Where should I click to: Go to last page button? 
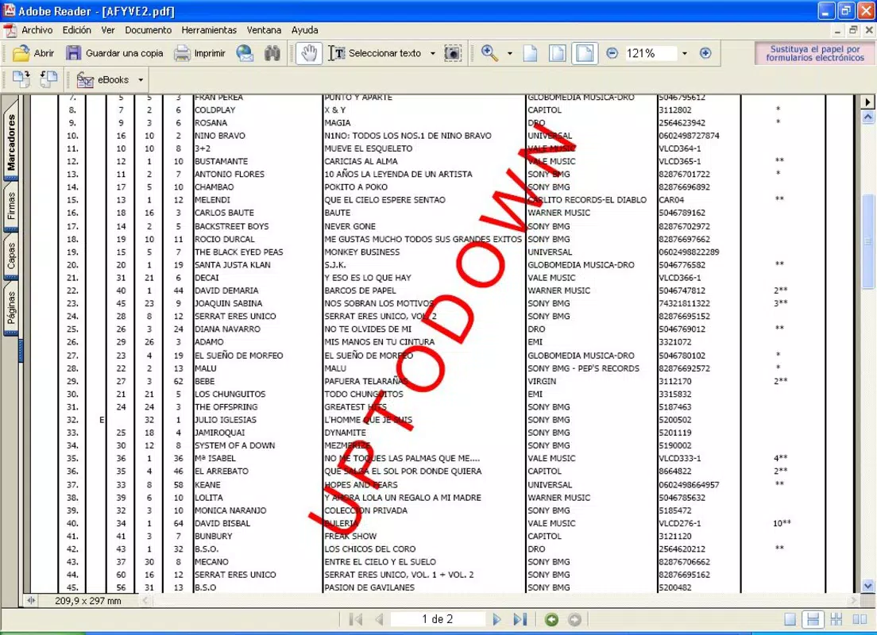tap(520, 619)
